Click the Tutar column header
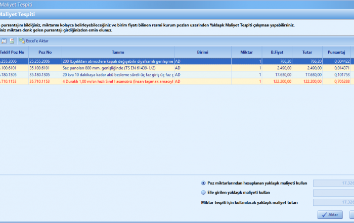 (x=307, y=52)
